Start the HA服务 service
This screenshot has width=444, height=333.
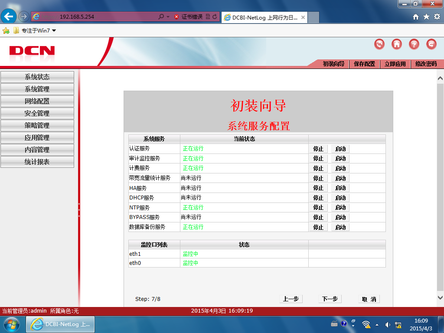tap(340, 188)
